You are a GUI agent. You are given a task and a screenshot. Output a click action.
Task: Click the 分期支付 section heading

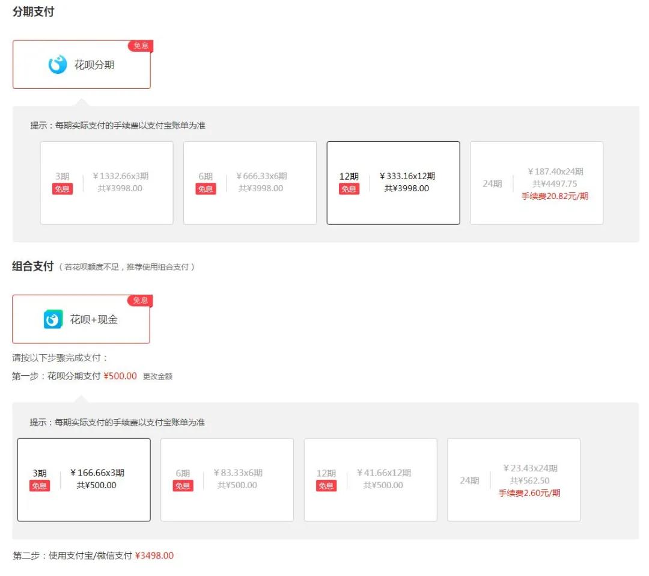coord(31,11)
